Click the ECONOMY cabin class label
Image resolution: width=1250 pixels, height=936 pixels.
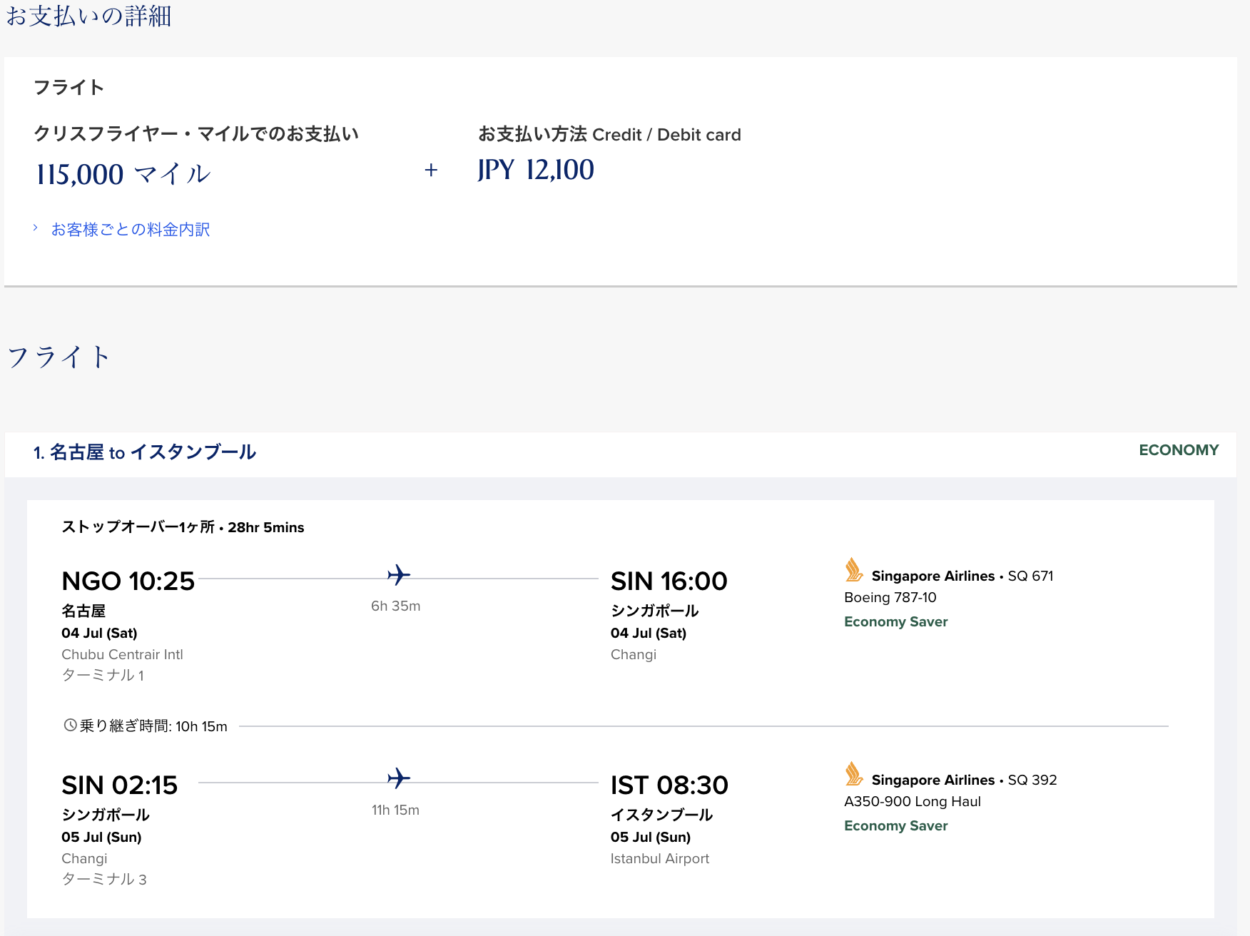tap(1179, 450)
